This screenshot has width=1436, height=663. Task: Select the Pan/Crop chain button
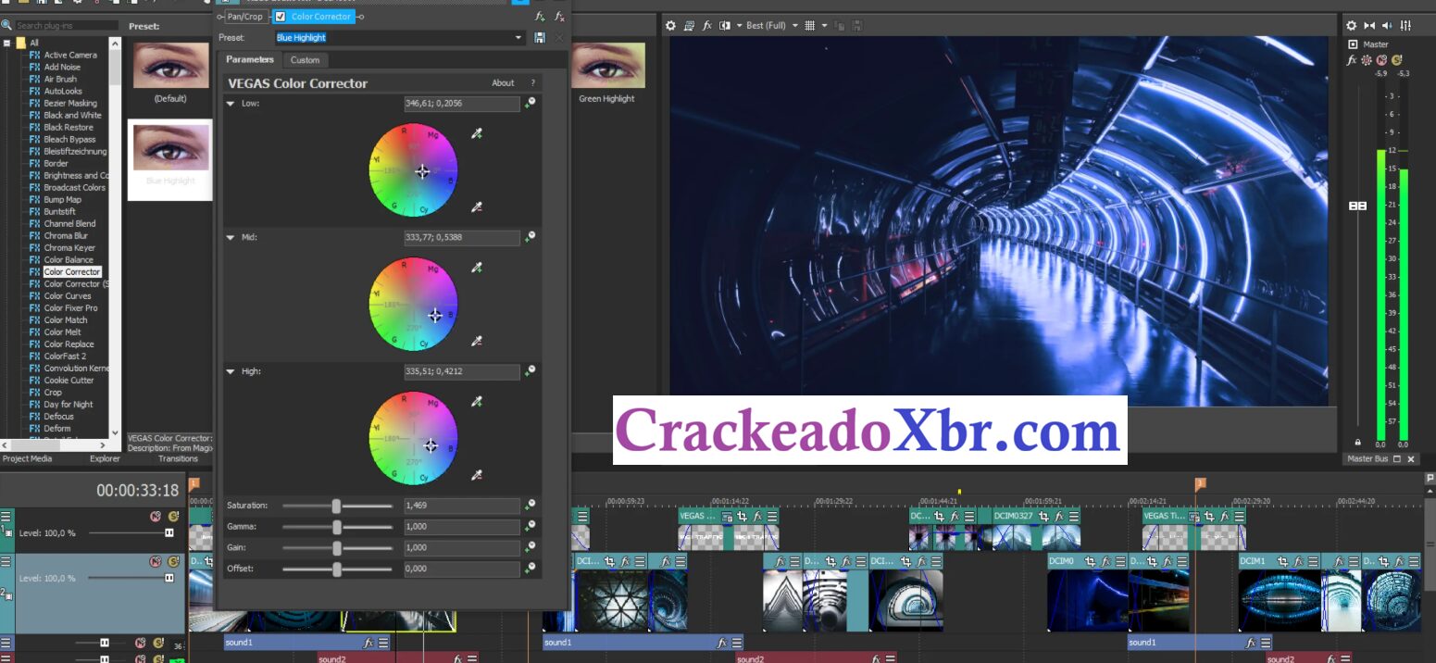[x=245, y=17]
